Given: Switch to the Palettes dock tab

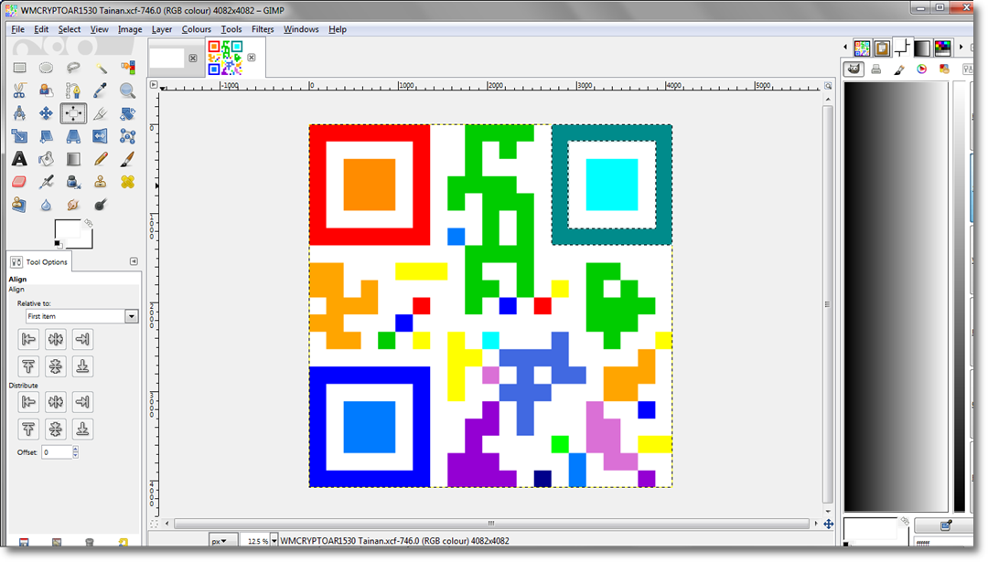Looking at the screenshot, I should point(942,48).
